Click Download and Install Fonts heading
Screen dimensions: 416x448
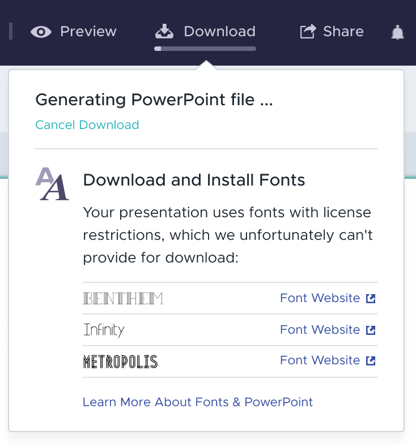(x=194, y=180)
